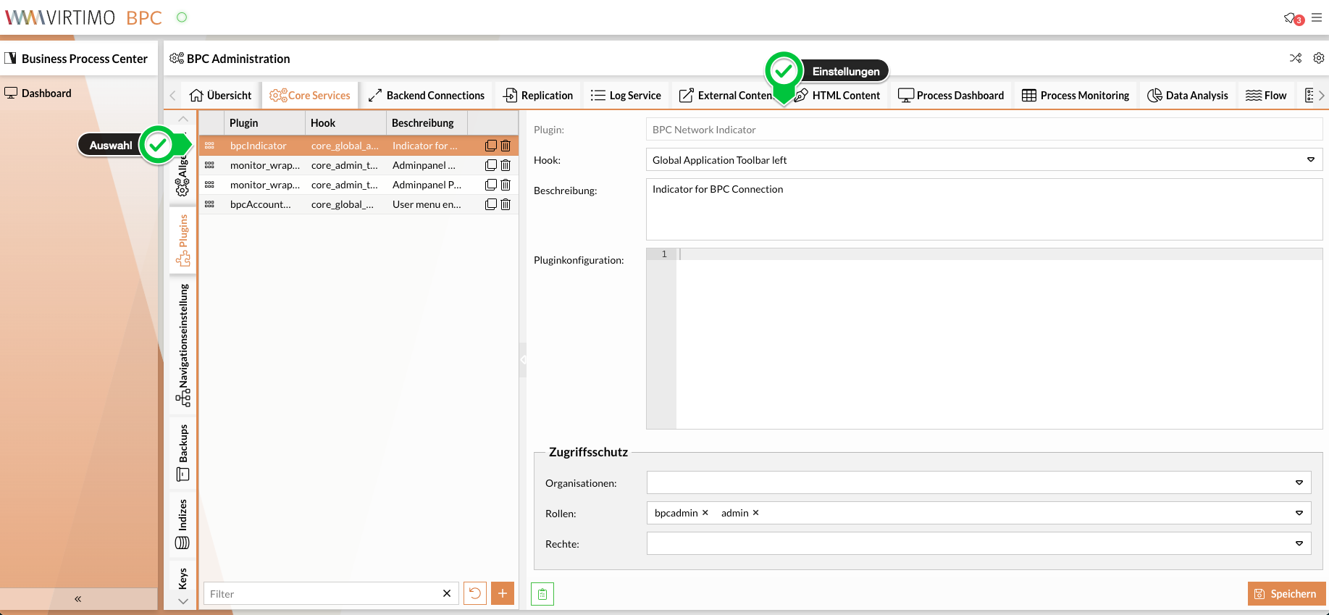Collapse the plugin list panel with splitter arrow
Viewport: 1329px width, 615px height.
(523, 359)
